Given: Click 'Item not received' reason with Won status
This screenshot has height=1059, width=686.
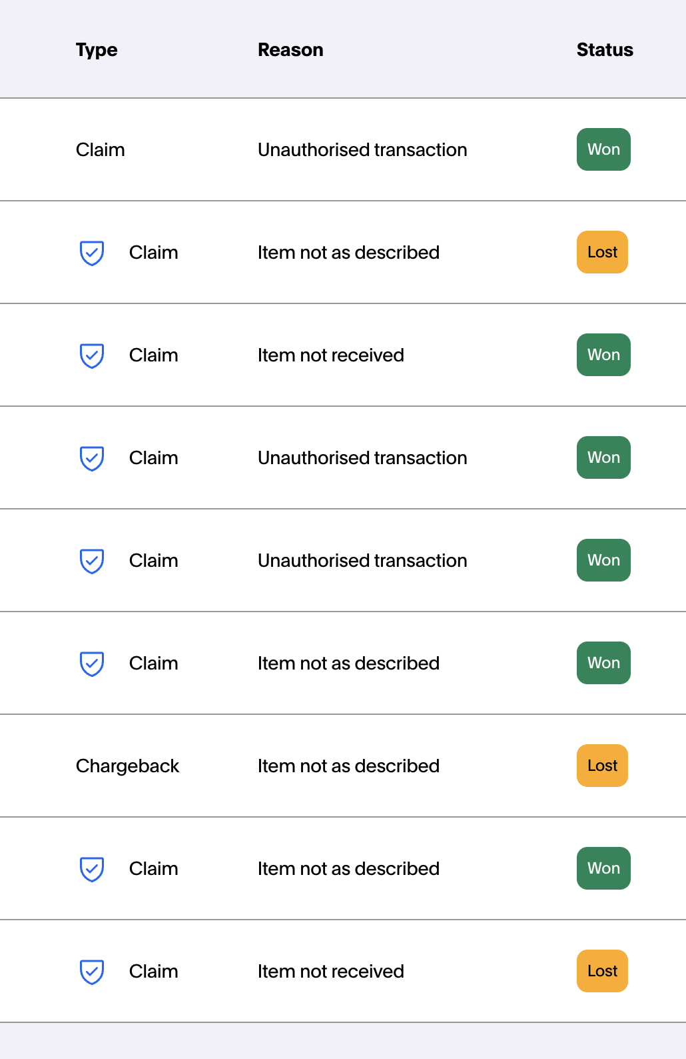Looking at the screenshot, I should click(x=331, y=355).
